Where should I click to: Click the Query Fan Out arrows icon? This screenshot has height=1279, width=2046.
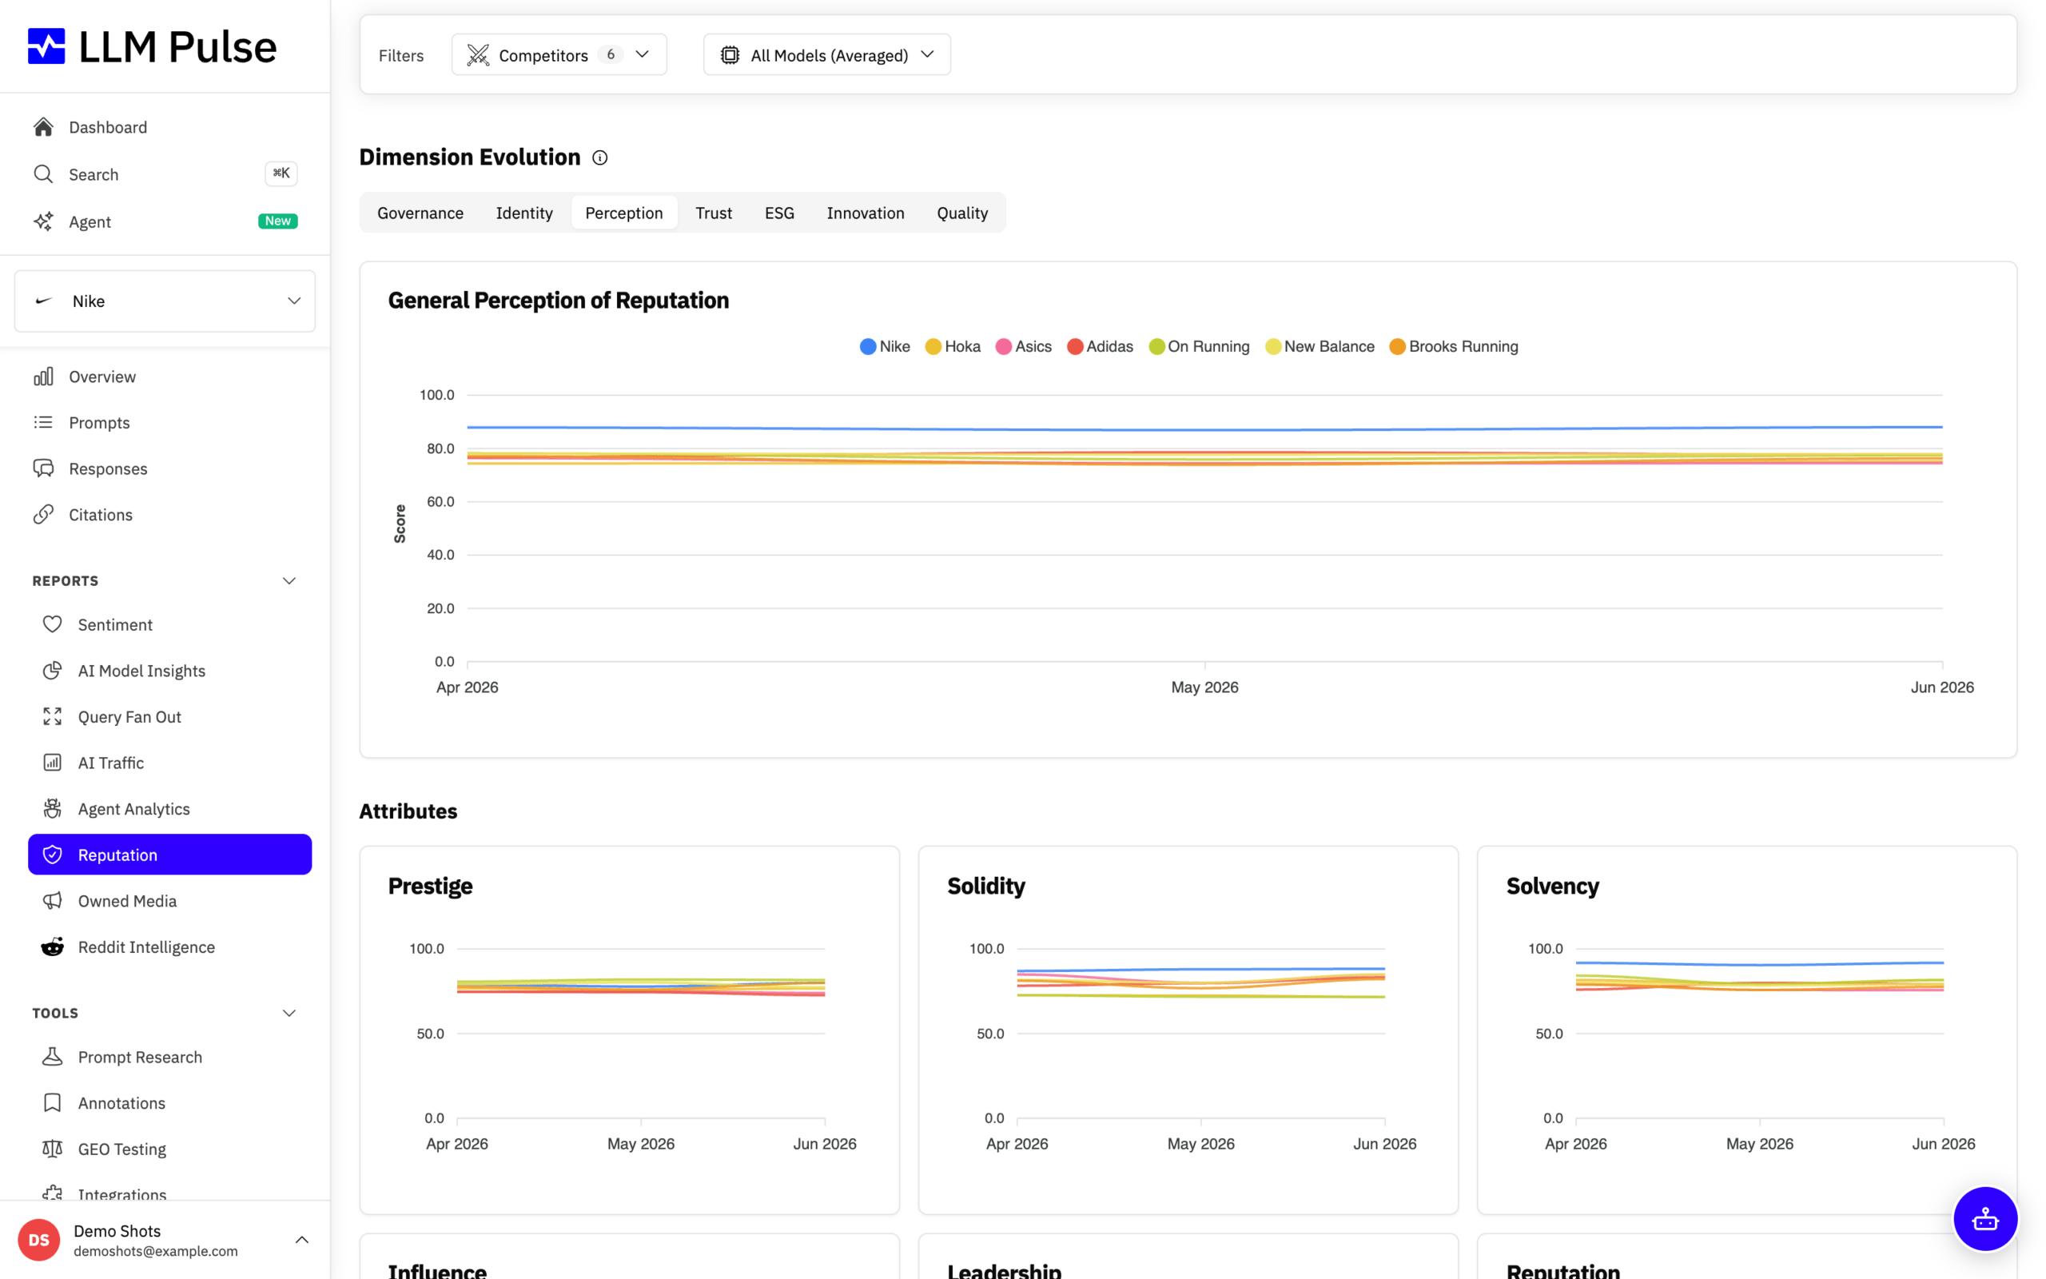[x=53, y=716]
